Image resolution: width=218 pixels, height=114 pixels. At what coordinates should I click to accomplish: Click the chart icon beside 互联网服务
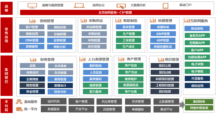pos(187,21)
